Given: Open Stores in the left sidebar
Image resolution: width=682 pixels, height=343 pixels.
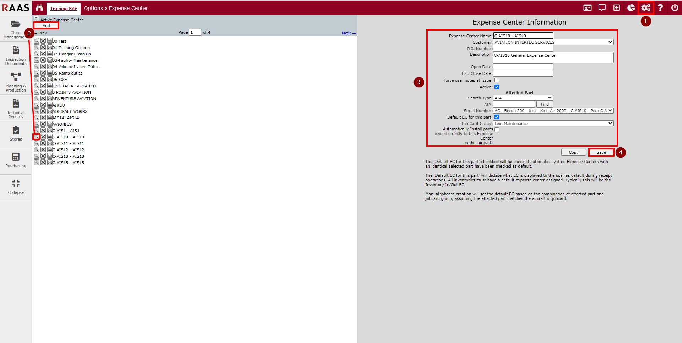Looking at the screenshot, I should (x=16, y=134).
